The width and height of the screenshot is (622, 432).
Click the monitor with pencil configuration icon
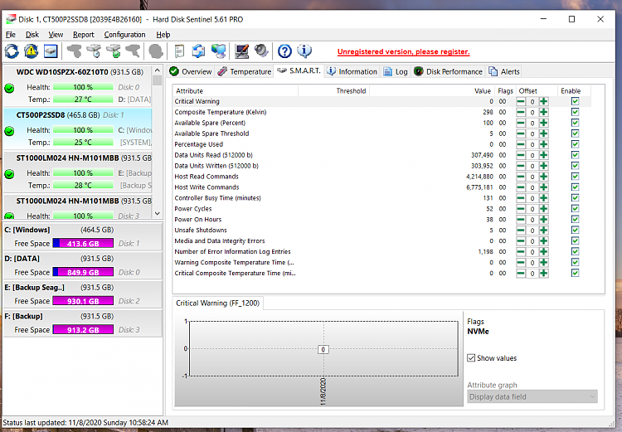[x=241, y=51]
